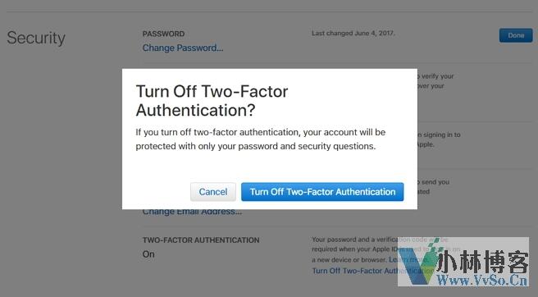The height and width of the screenshot is (297, 538).
Task: Click the Turn Off Two-Factor link at the bottom
Action: point(372,271)
